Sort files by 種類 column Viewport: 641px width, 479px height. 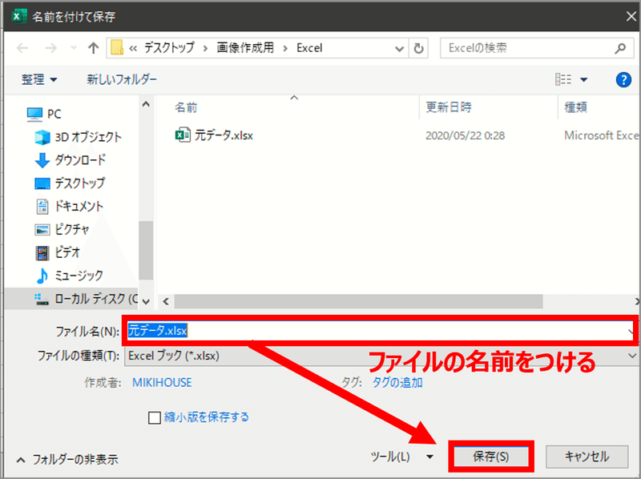[x=575, y=107]
